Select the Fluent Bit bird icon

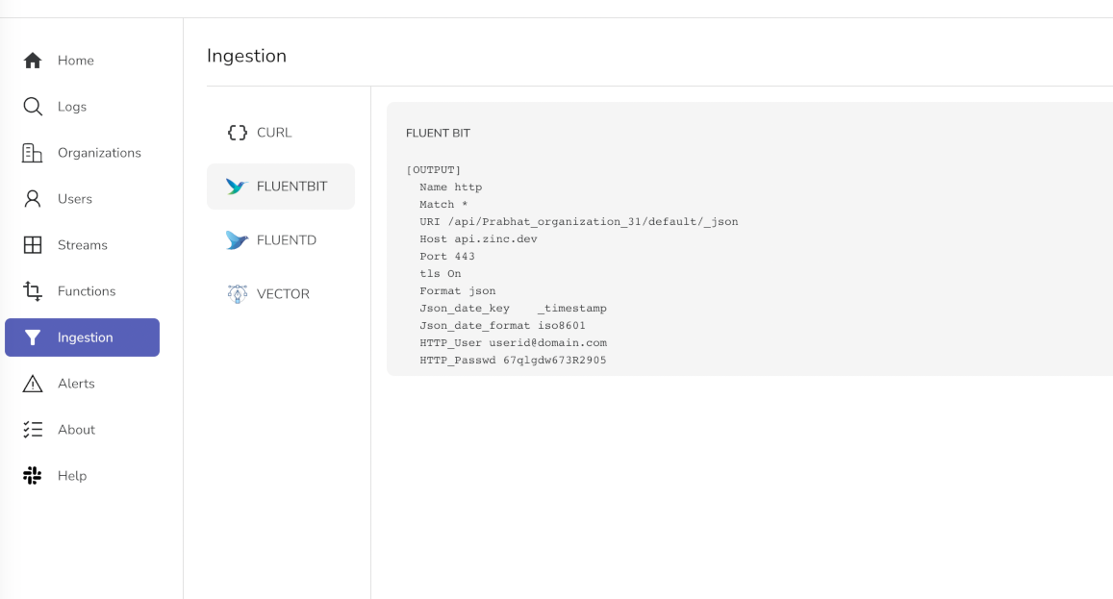(x=237, y=186)
